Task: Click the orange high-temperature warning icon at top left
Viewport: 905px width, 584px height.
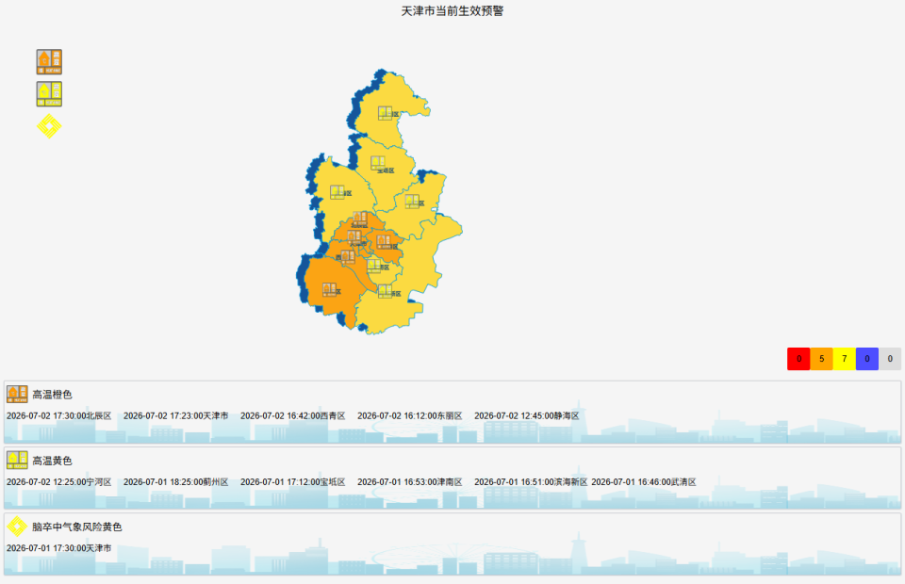Action: pyautogui.click(x=49, y=61)
